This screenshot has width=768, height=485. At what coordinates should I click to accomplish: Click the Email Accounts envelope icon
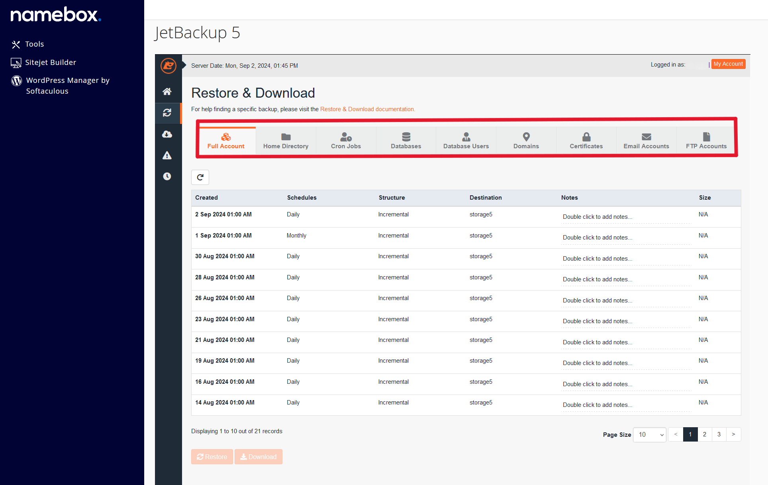point(647,137)
